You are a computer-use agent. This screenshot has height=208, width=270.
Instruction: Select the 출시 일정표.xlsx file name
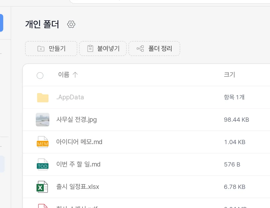pyautogui.click(x=78, y=187)
